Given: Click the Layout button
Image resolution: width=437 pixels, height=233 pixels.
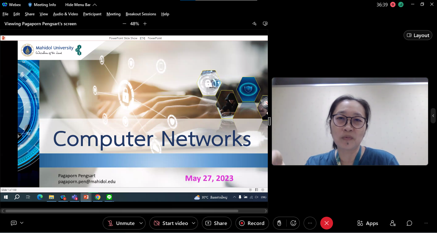Looking at the screenshot, I should coord(418,35).
